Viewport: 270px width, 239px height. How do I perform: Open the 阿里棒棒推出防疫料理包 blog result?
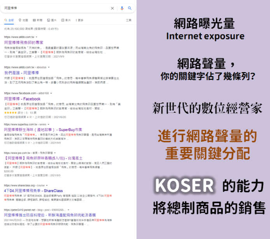click(50, 215)
